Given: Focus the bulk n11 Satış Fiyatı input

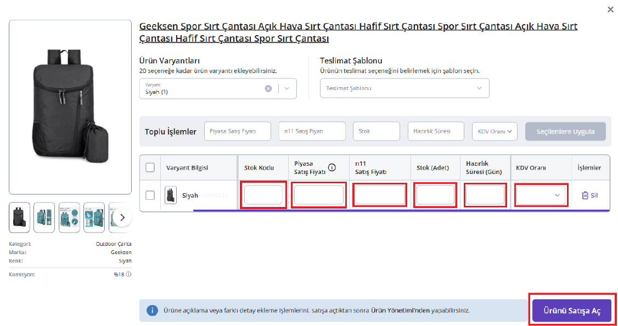Looking at the screenshot, I should [312, 132].
